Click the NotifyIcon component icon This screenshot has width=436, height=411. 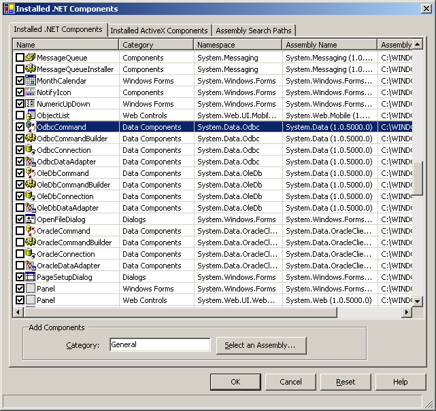click(x=31, y=92)
